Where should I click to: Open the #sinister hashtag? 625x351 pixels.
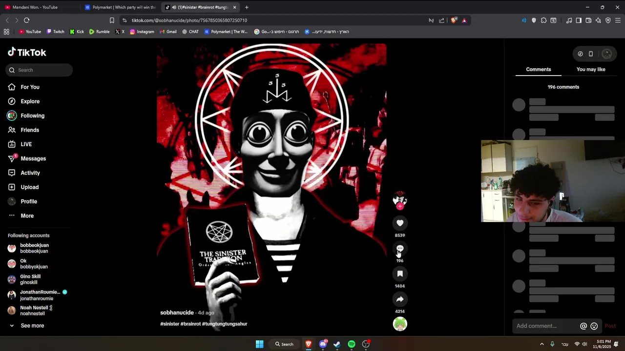[170, 324]
